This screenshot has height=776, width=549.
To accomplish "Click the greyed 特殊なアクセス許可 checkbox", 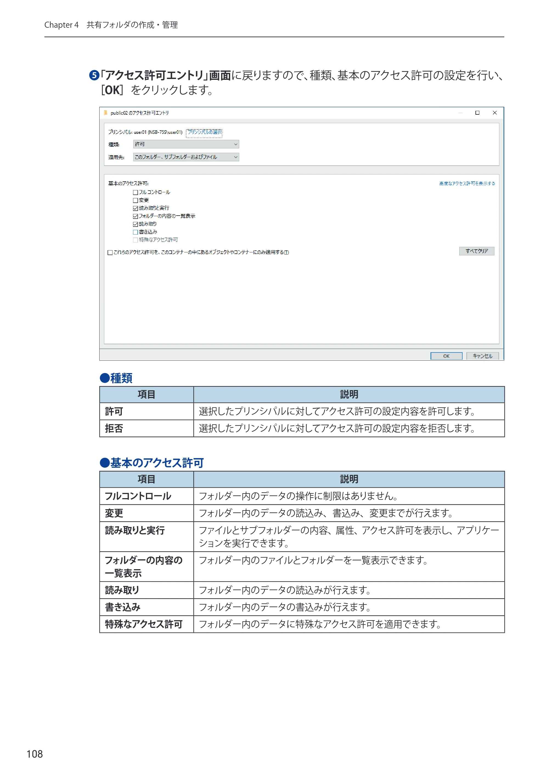I will (135, 240).
